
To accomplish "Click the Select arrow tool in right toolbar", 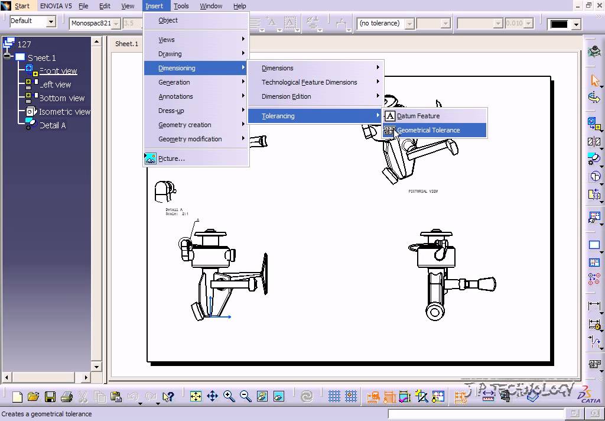I will [x=594, y=81].
